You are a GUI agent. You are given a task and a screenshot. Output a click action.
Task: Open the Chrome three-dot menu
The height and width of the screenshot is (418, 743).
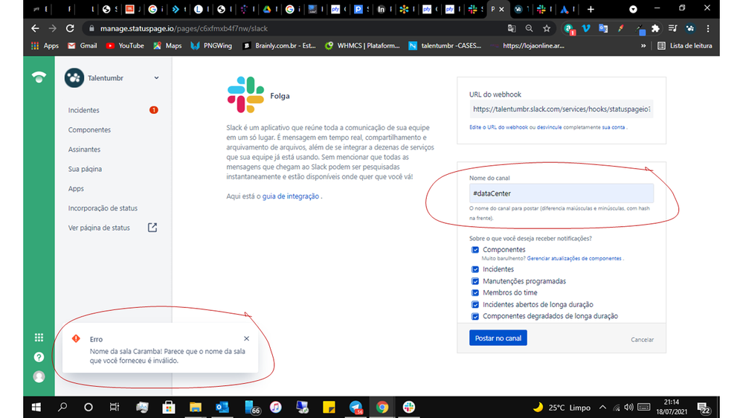(708, 28)
